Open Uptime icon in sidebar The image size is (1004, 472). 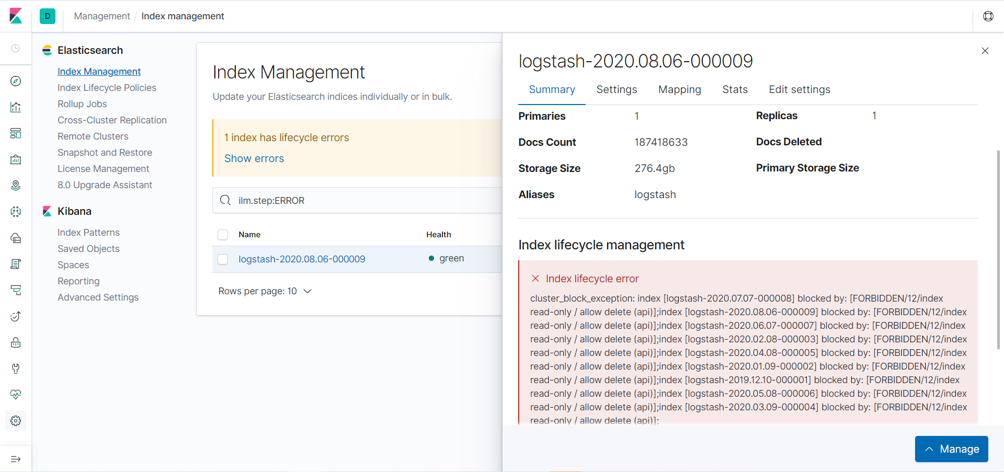click(x=16, y=316)
